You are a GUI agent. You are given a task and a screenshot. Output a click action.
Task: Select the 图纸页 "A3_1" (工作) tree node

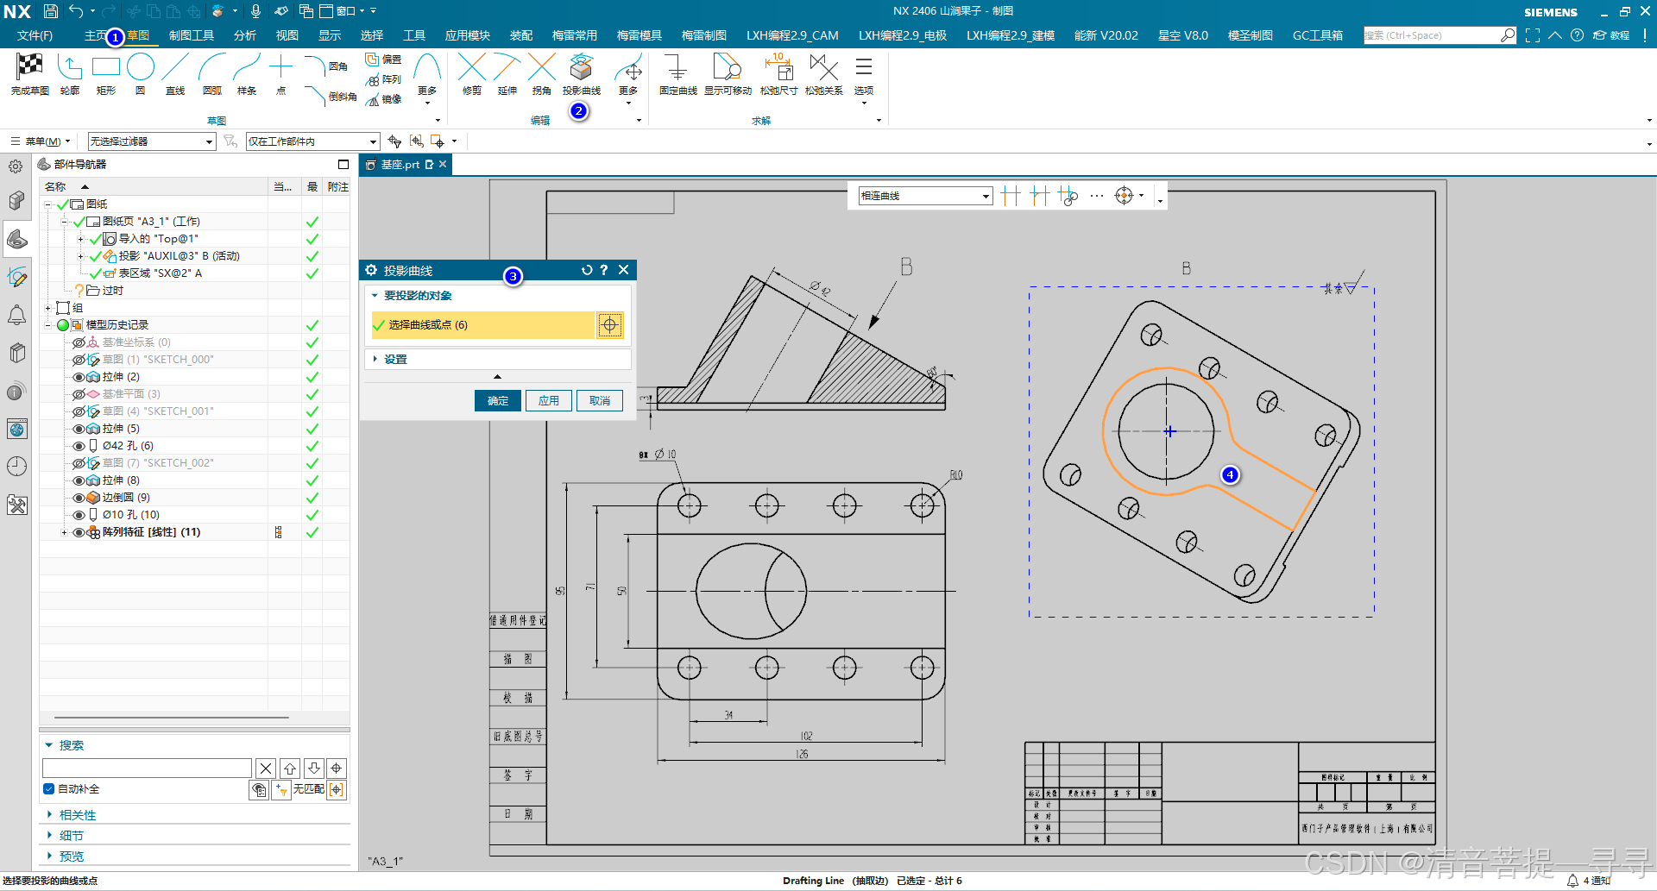[150, 222]
